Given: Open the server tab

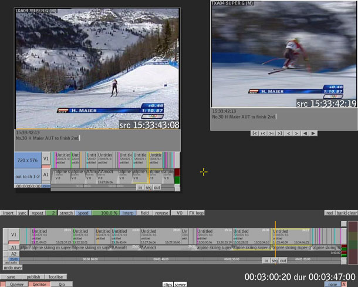Looking at the screenshot, I should click(x=180, y=285).
